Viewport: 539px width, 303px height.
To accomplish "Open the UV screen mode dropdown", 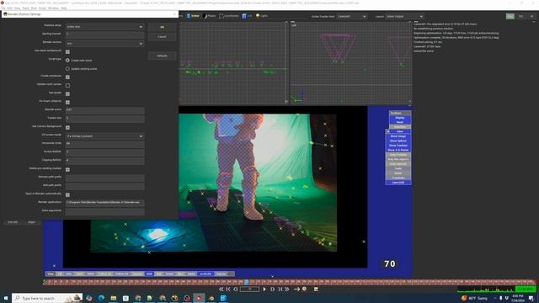I will pyautogui.click(x=104, y=136).
